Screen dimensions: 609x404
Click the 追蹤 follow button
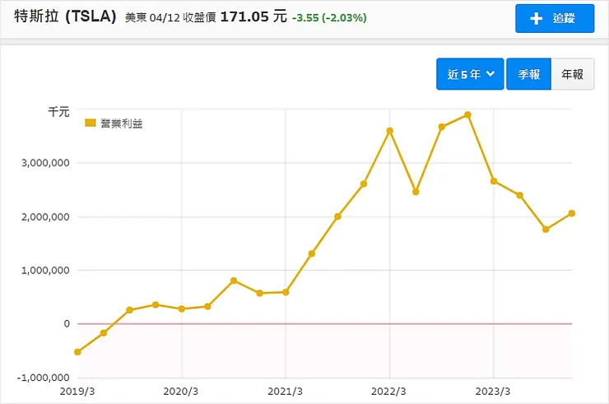tap(555, 19)
